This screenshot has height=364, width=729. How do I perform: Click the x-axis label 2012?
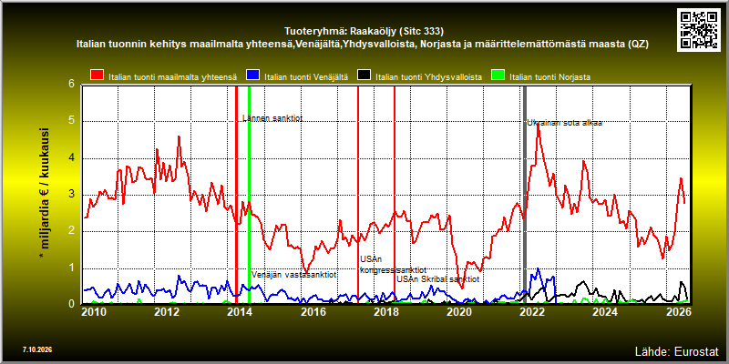pyautogui.click(x=169, y=313)
